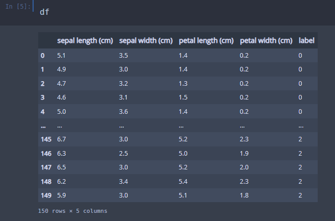The image size is (335, 221).
Task: Click petal width value 2.0 in row 147
Action: click(244, 167)
